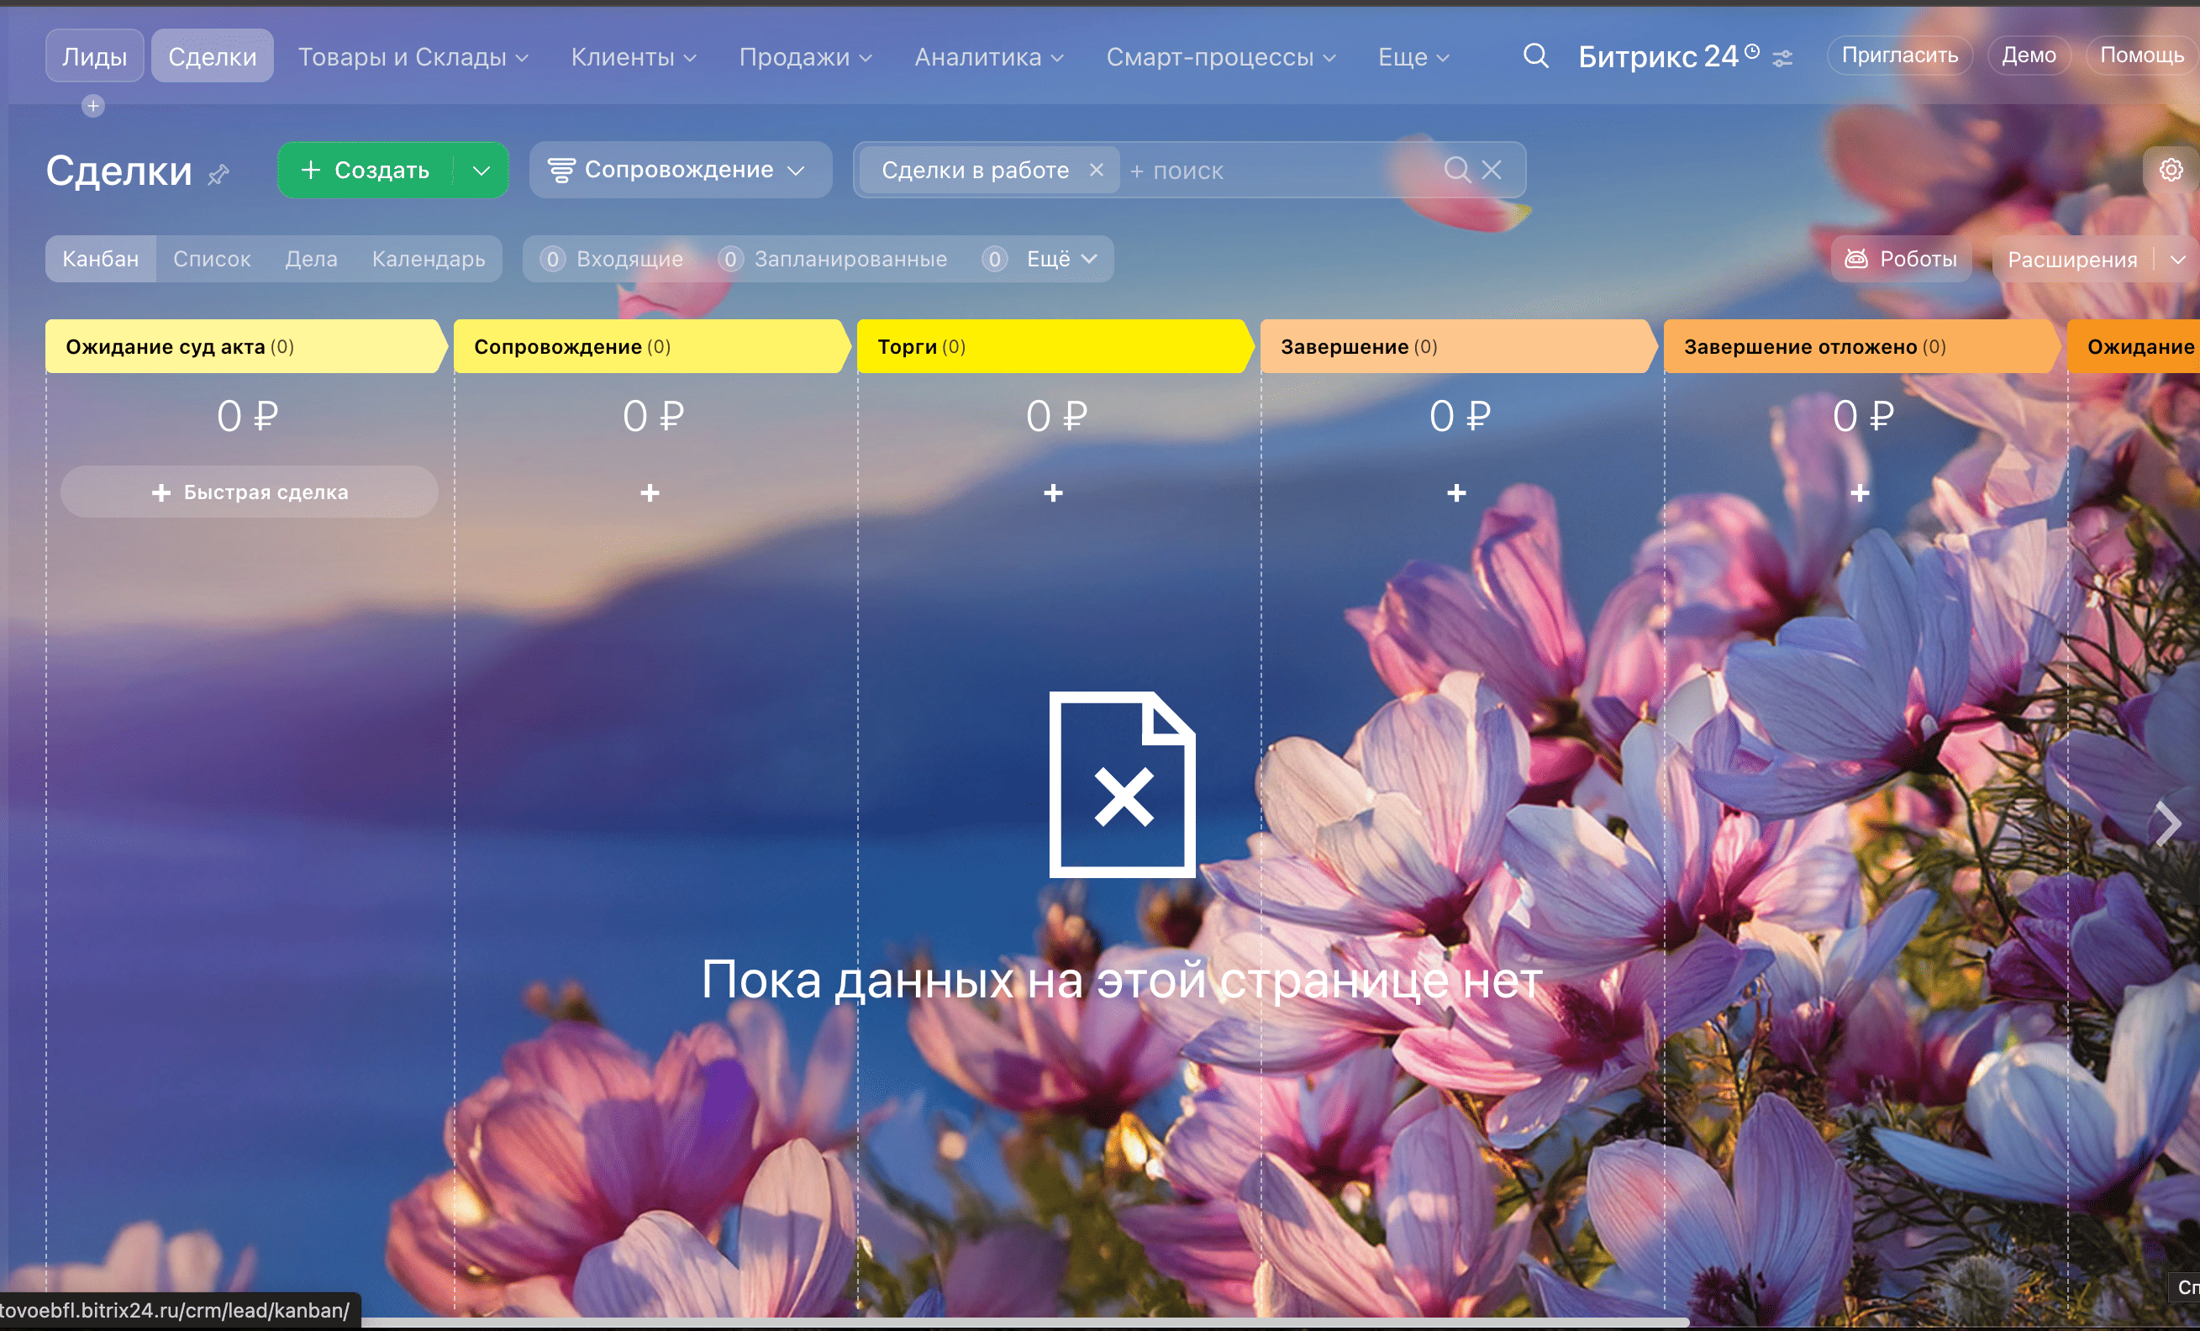
Task: Click the Быстрая сделка button
Action: [249, 492]
